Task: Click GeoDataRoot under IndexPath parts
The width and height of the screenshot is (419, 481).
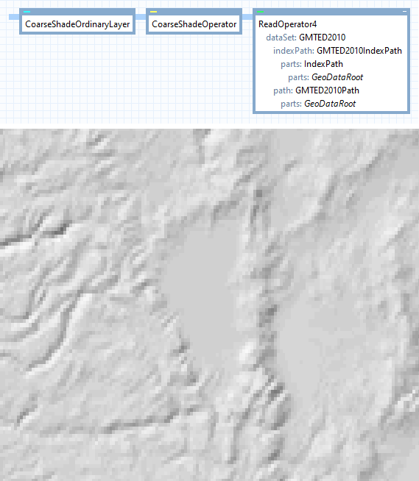Action: [337, 77]
